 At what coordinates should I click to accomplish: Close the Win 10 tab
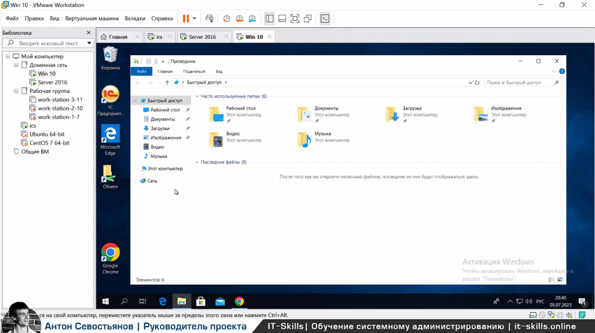270,37
